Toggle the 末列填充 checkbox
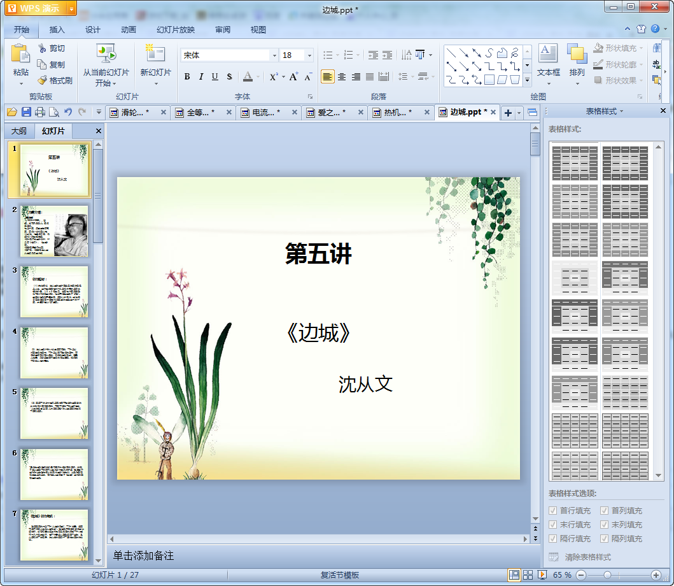Image resolution: width=674 pixels, height=586 pixels. (604, 525)
